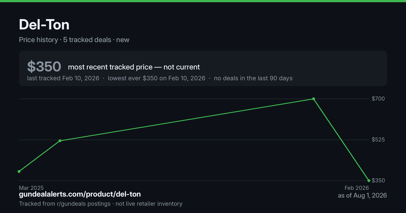Viewport: 406px width, 213px height.
Task: Click the $525 axis label
Action: coord(378,140)
